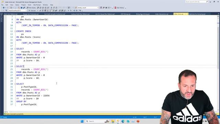Screen dimensions: 220x124
Task: Click Display Estimated Execution Plan icon
Action: coord(43,11)
